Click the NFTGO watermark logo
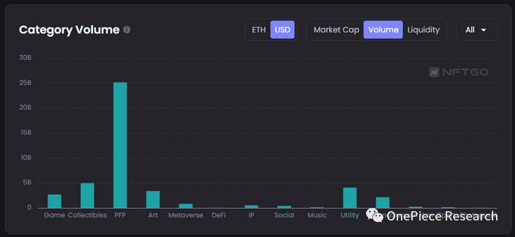Image resolution: width=515 pixels, height=237 pixels. (459, 72)
